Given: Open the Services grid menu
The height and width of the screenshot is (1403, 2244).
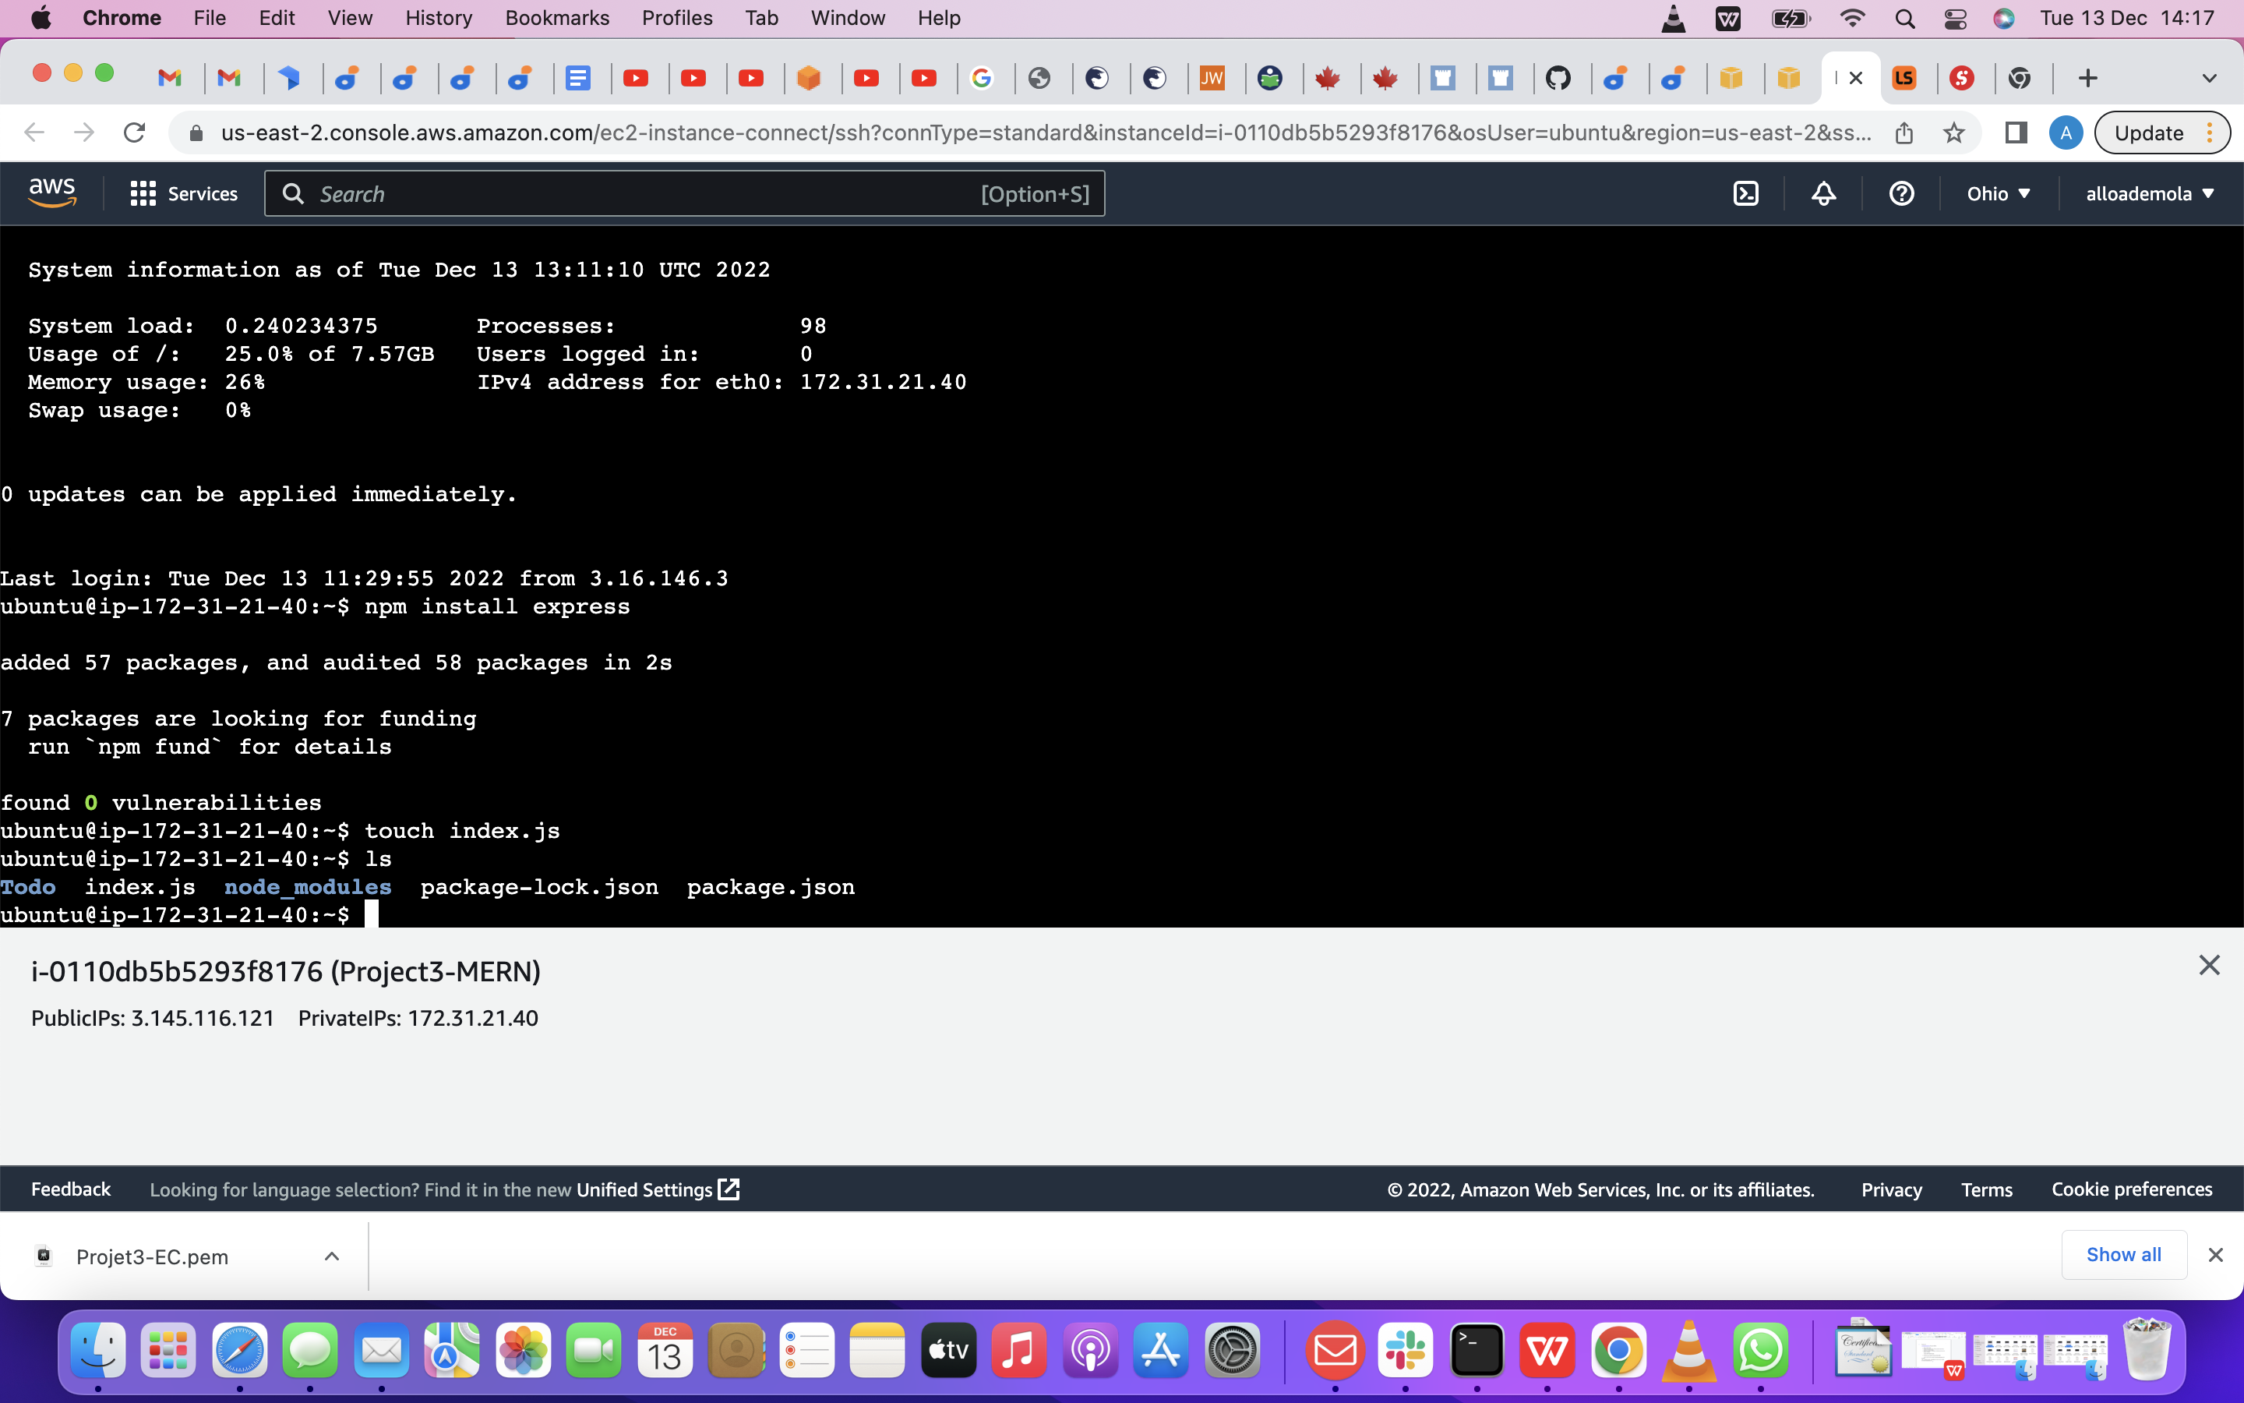Looking at the screenshot, I should point(142,193).
